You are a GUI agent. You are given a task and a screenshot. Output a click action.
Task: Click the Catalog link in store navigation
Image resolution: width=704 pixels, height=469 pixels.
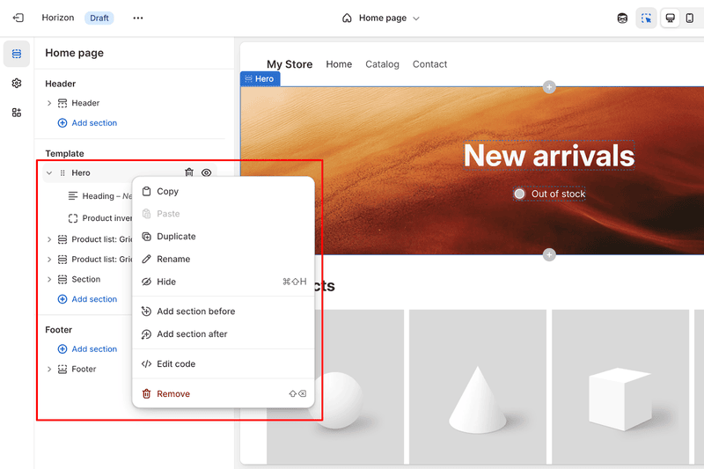382,64
